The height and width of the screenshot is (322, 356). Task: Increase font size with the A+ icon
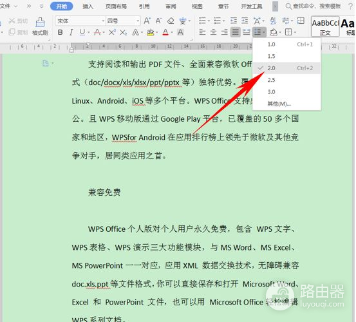point(147,21)
